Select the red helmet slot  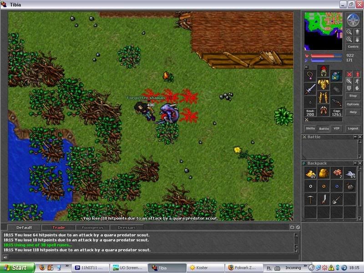tap(324, 71)
